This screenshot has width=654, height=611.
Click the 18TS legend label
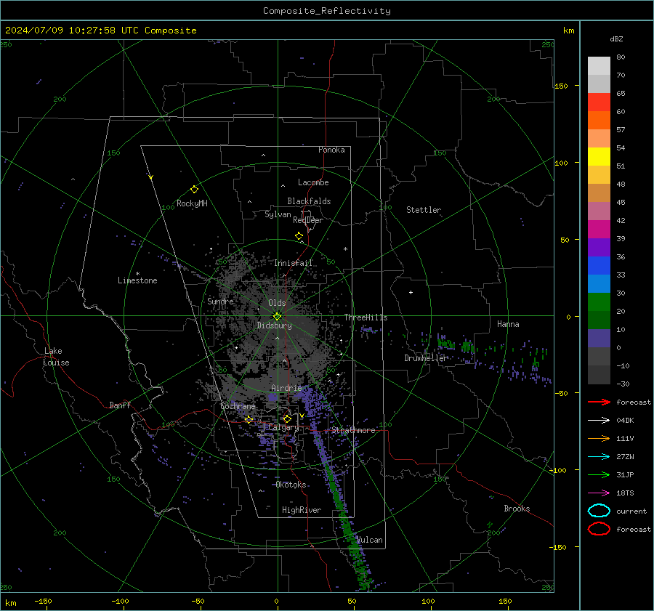[625, 493]
